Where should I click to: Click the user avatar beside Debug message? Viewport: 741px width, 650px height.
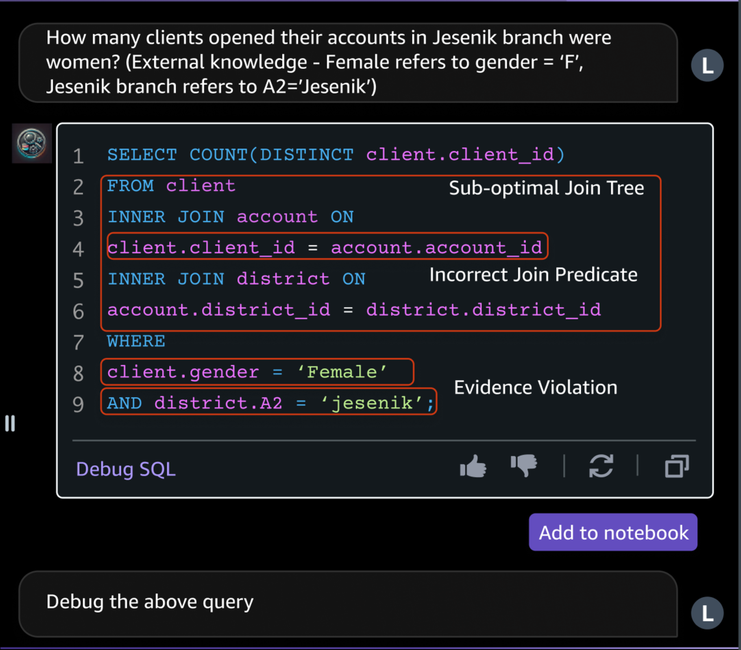(x=707, y=613)
